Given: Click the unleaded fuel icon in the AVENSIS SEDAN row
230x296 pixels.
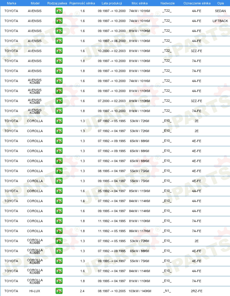Looking at the screenshot, I should tap(59, 11).
